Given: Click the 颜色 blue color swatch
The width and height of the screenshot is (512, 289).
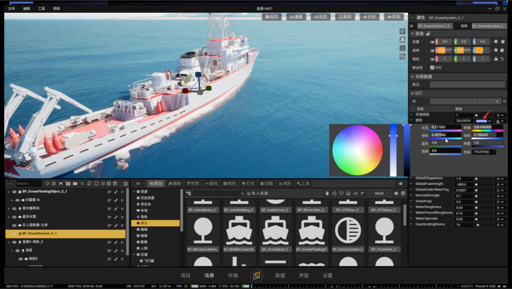Looking at the screenshot, I should [481, 121].
